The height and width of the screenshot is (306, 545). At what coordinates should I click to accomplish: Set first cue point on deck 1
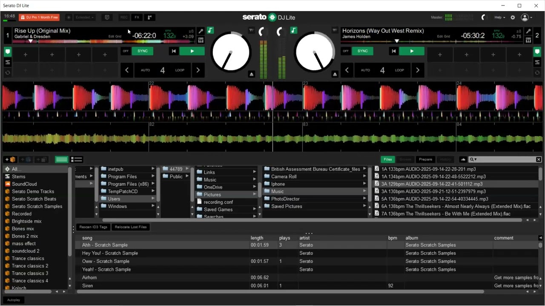click(25, 54)
